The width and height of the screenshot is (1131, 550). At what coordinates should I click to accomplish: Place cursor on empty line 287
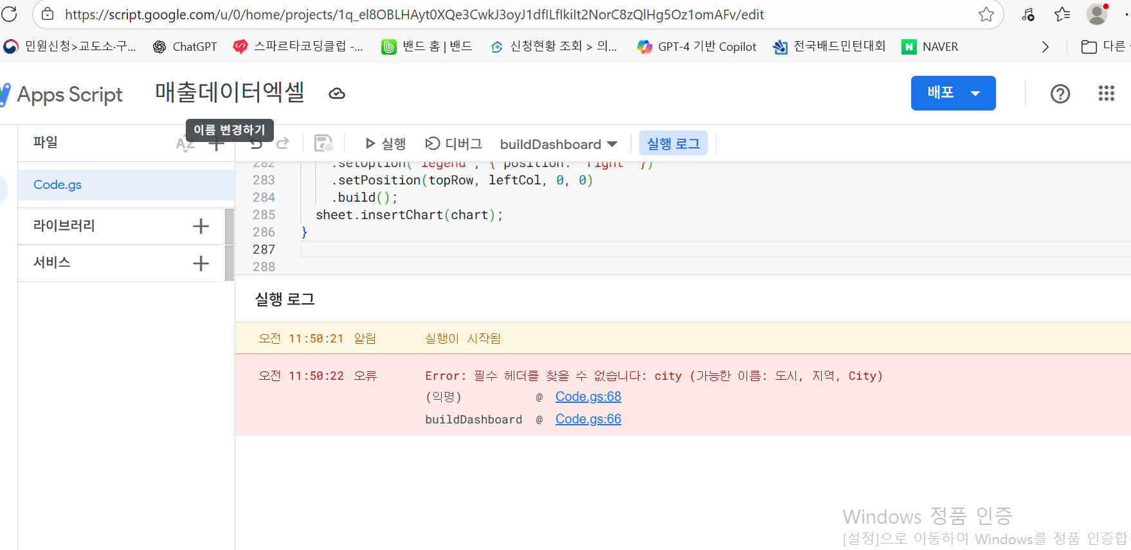click(x=716, y=249)
